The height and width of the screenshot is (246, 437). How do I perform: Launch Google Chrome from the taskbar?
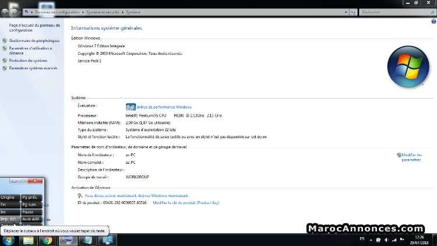pyautogui.click(x=47, y=240)
